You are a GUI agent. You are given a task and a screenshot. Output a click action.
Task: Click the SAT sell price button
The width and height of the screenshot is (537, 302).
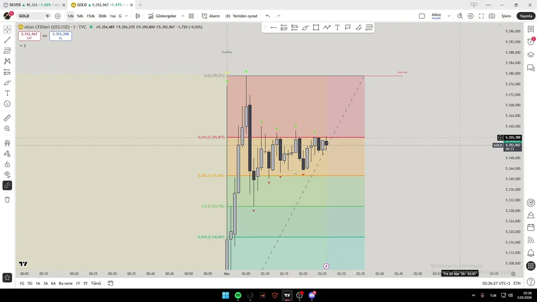pos(29,36)
